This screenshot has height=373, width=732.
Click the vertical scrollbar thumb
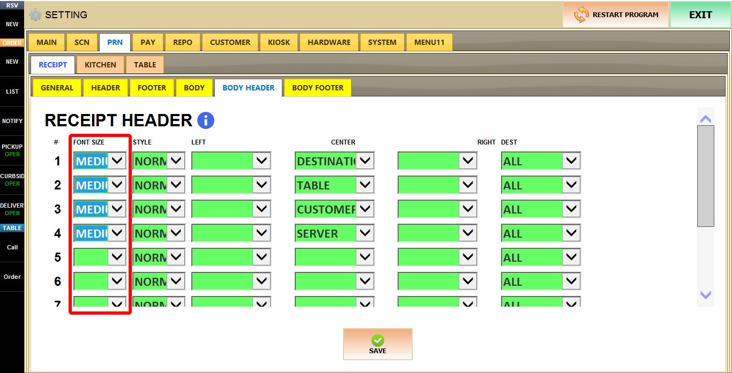(706, 176)
